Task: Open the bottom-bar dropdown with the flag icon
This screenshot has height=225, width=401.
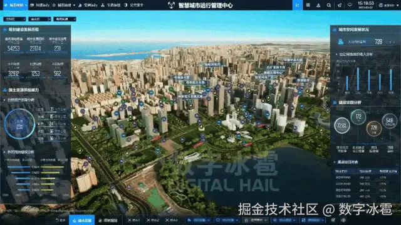Action: pyautogui.click(x=199, y=220)
